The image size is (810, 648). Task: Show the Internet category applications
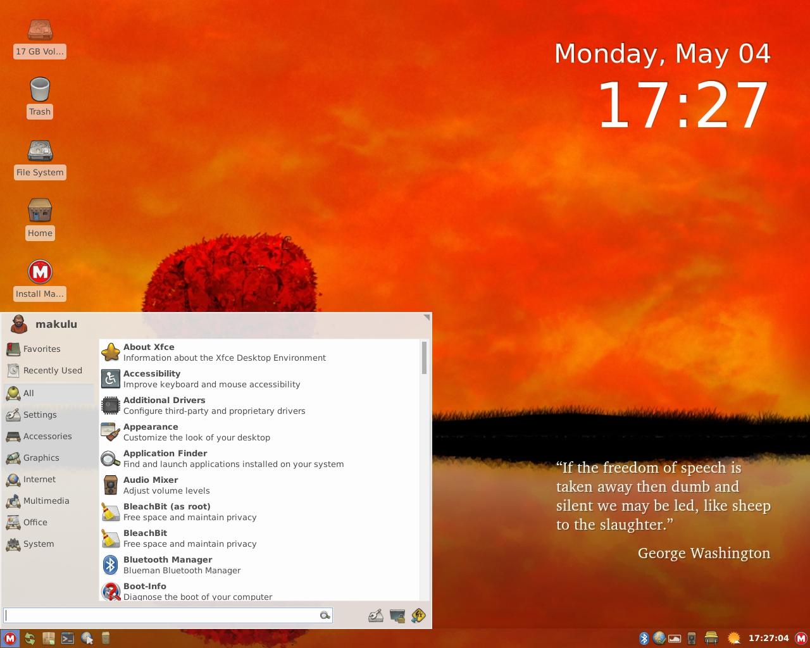click(x=39, y=479)
